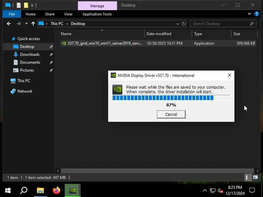Expand the ribbon with the chevron
Screen dimensions: 263x197
pyautogui.click(x=250, y=14)
